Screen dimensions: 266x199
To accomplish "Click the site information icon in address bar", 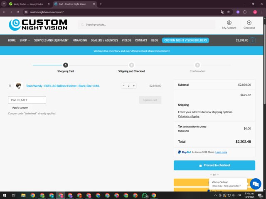I will (x=26, y=12).
